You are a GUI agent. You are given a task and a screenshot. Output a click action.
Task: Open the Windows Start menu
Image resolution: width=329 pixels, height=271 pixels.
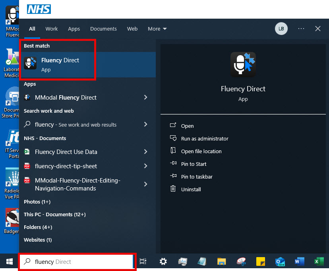(x=10, y=261)
